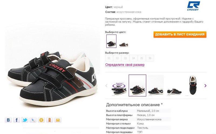Viewport: 216px width, 134px height.
Task: Go to previous thumbnails with left arrow
Action: tap(106, 86)
